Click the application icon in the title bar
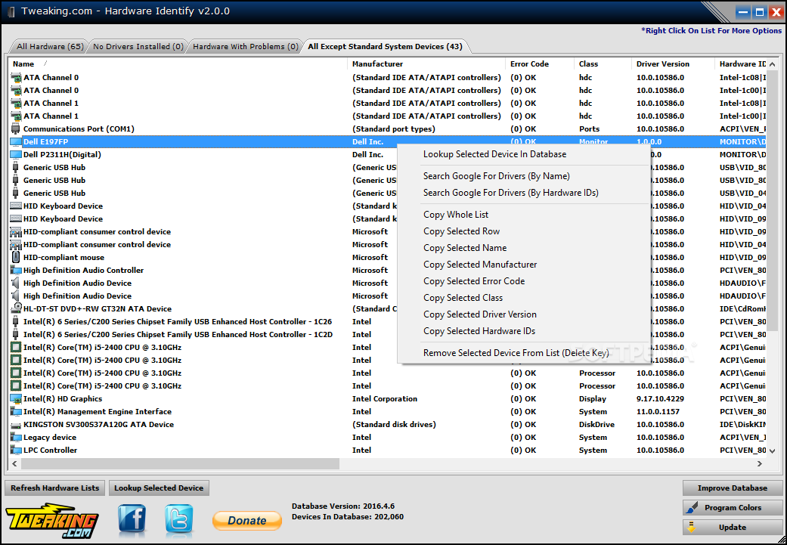This screenshot has width=787, height=545. click(x=11, y=11)
